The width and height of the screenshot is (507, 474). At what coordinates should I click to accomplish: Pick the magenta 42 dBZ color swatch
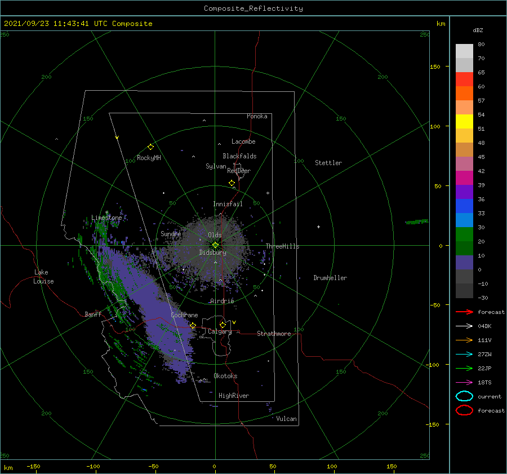coord(464,178)
